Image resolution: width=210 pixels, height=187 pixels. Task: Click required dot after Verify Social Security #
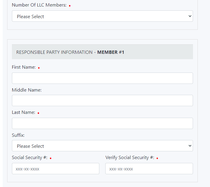coord(157,158)
